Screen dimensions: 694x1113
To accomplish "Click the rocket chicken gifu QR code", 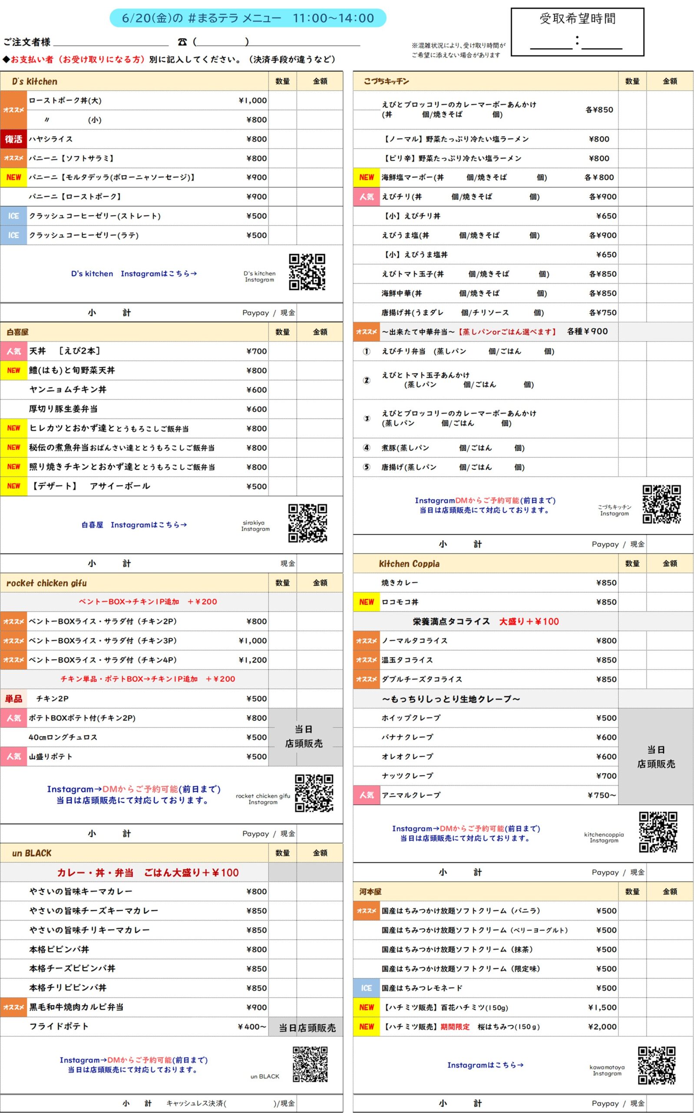I will coord(314,793).
